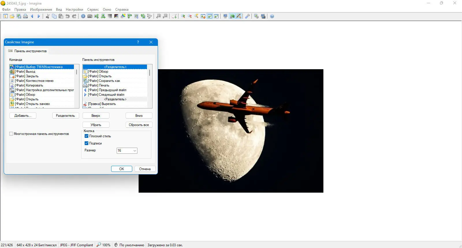The image size is (462, 248).
Task: Open the "Изображение" menu
Action: click(41, 10)
